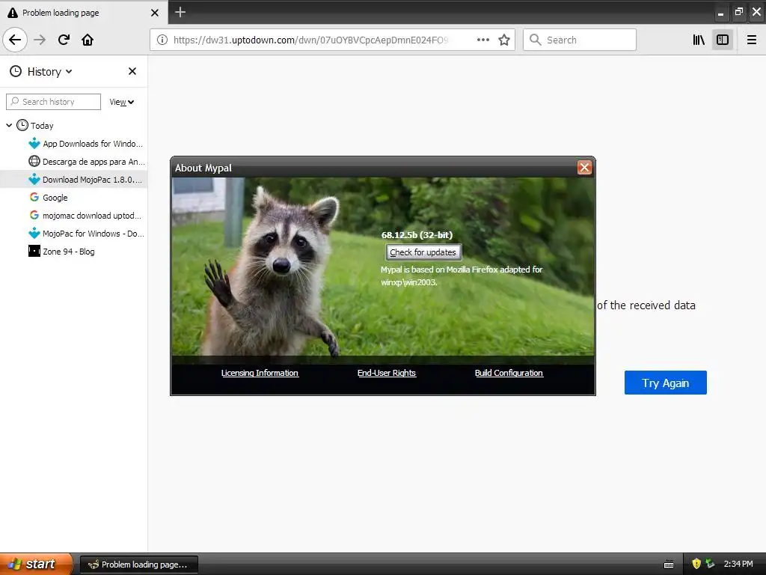Open a new tab with plus button
Image resolution: width=766 pixels, height=575 pixels.
pos(180,12)
